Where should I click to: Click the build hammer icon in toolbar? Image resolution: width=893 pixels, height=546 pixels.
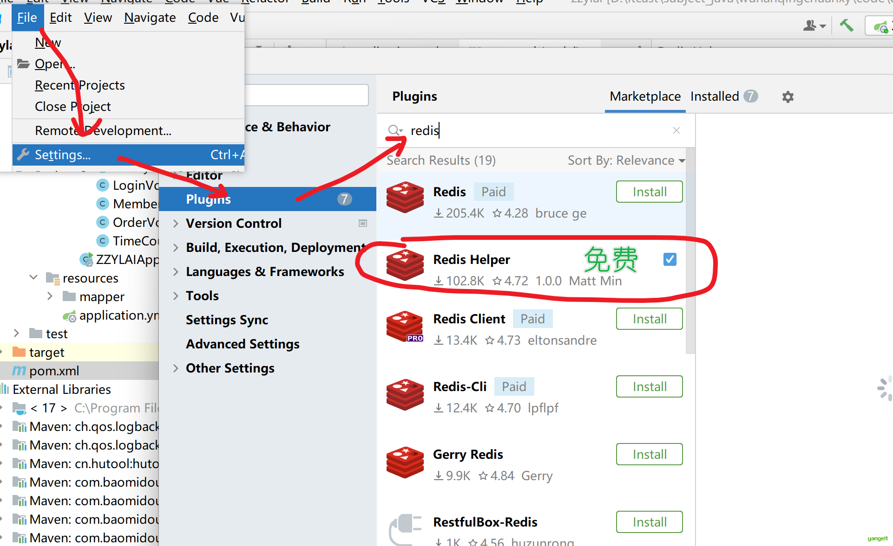[x=846, y=25]
